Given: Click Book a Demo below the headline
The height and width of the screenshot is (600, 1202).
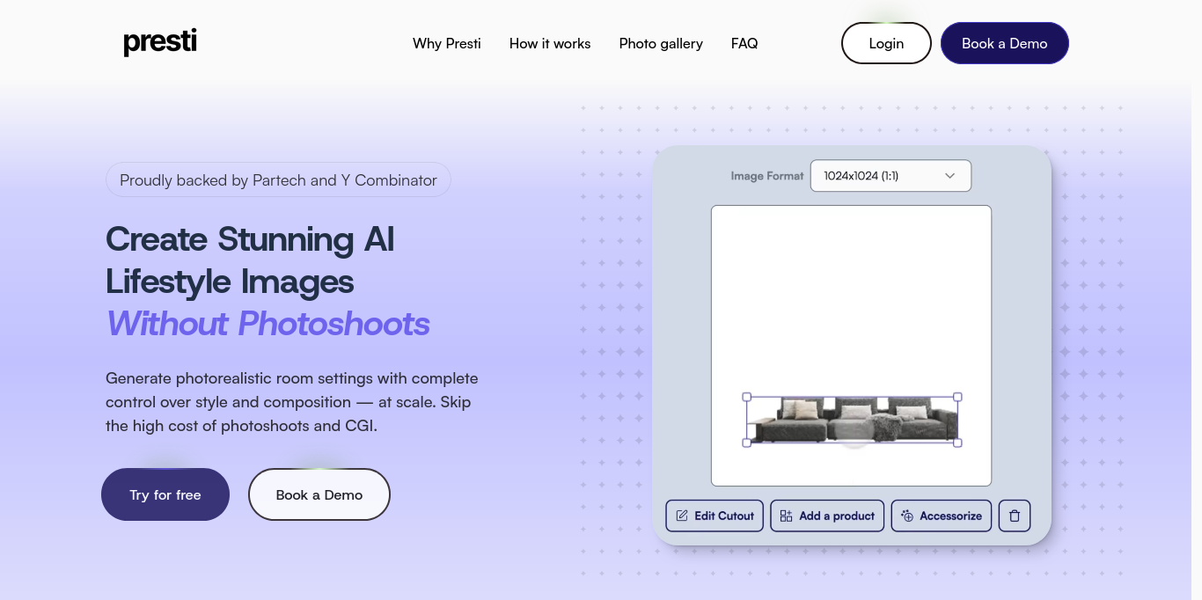Looking at the screenshot, I should (319, 494).
